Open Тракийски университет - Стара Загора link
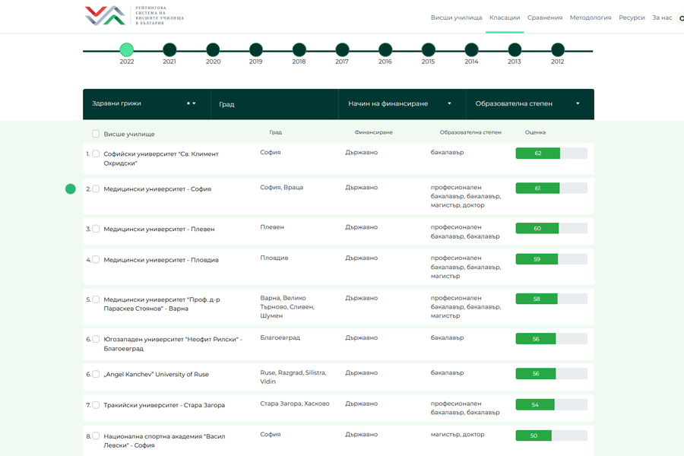The height and width of the screenshot is (456, 684). pos(164,405)
